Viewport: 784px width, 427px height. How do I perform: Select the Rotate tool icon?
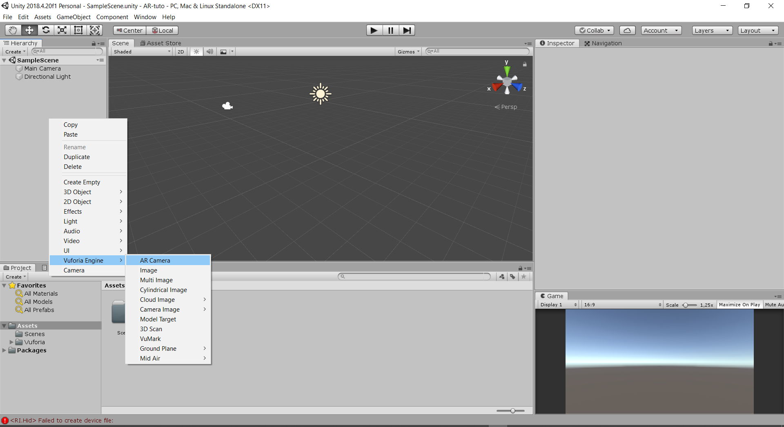click(x=46, y=30)
